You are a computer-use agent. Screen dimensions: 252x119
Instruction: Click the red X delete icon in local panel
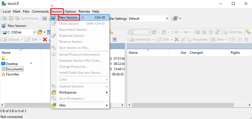[x=45, y=39]
